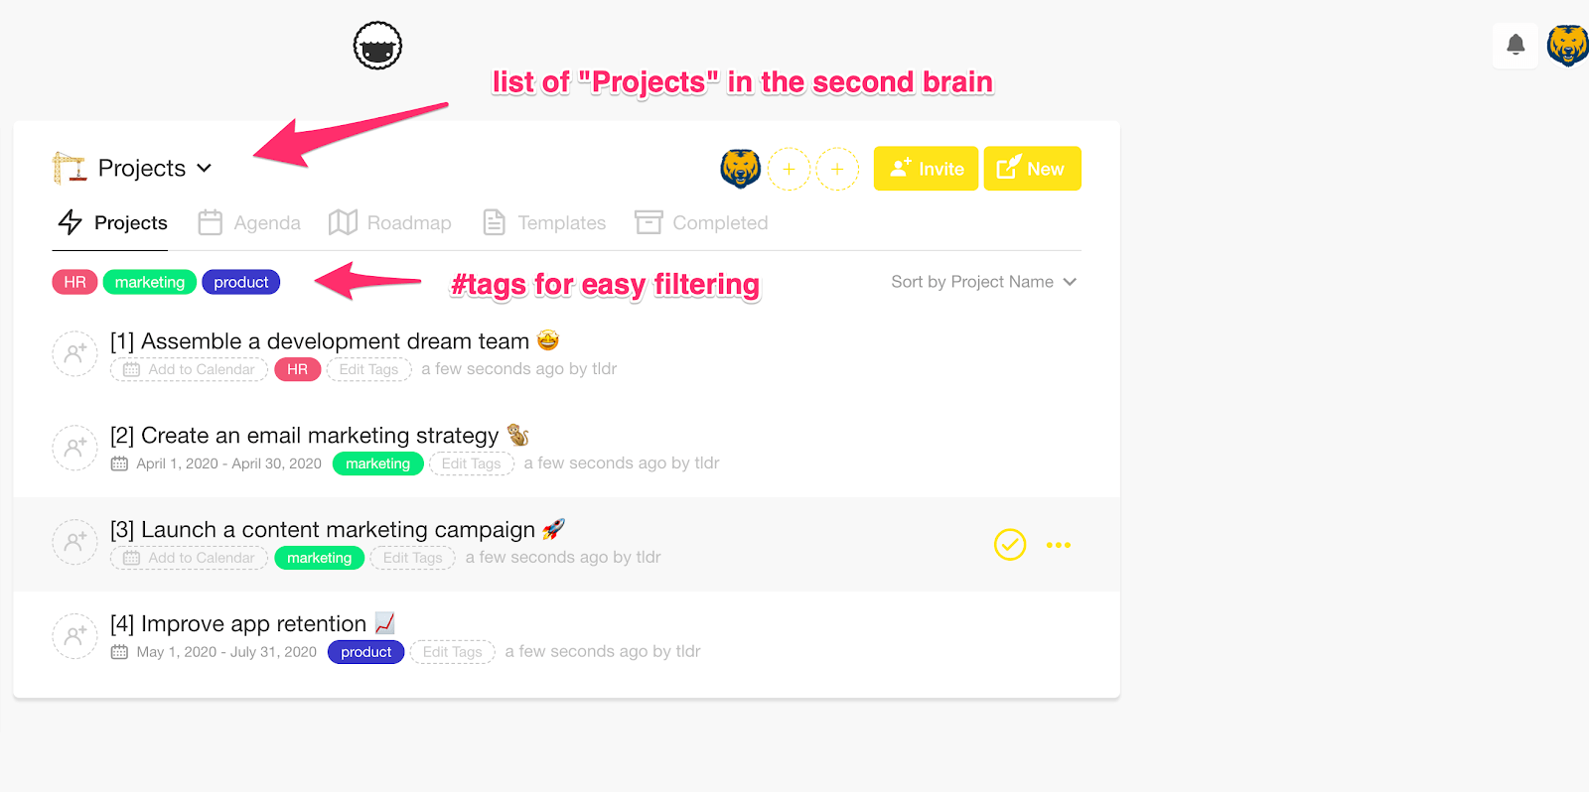
Task: Click the first empty member plus circle
Action: click(x=789, y=169)
